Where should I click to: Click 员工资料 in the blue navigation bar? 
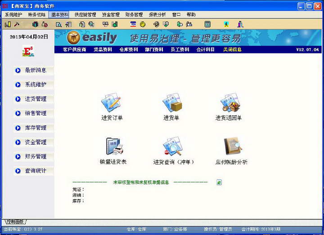(x=180, y=49)
